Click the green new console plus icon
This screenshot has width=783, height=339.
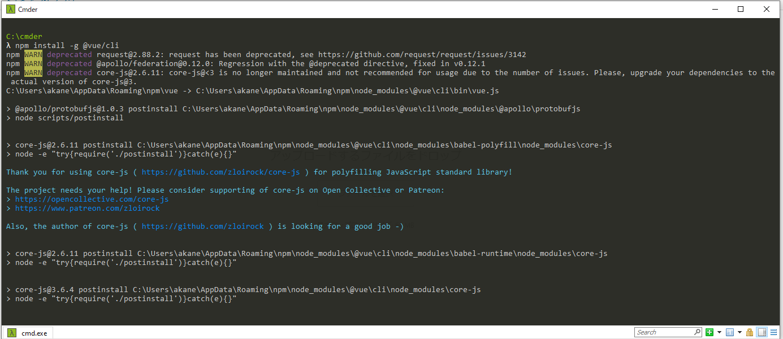tap(710, 332)
